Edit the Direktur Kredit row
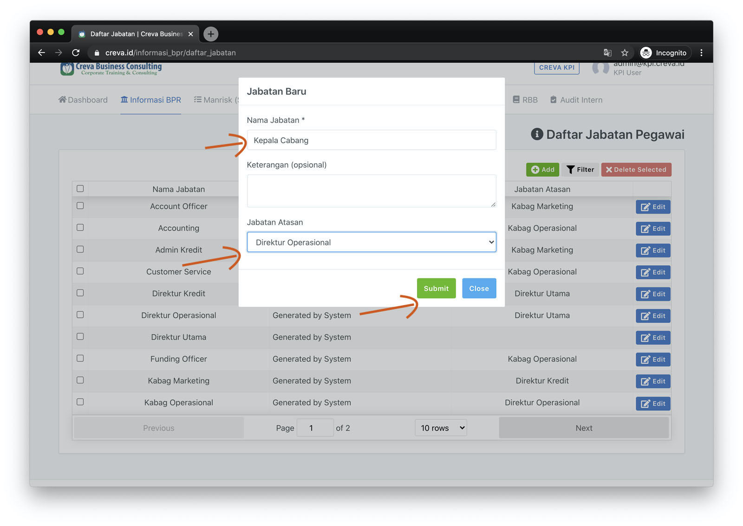This screenshot has width=743, height=526. (x=653, y=294)
